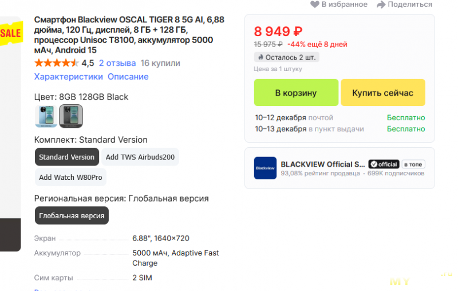This screenshot has width=458, height=291.
Task: Select the light blue phone color swatch
Action: pyautogui.click(x=46, y=116)
